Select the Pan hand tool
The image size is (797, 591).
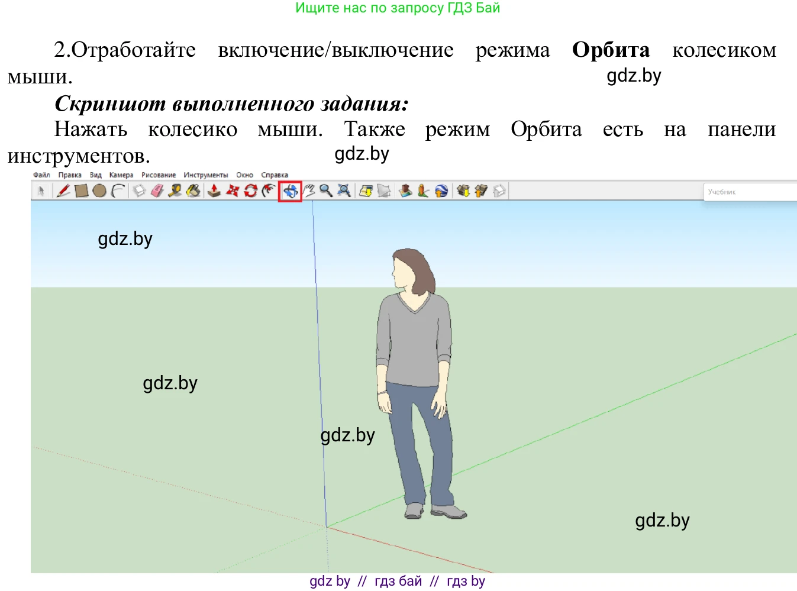coord(310,190)
